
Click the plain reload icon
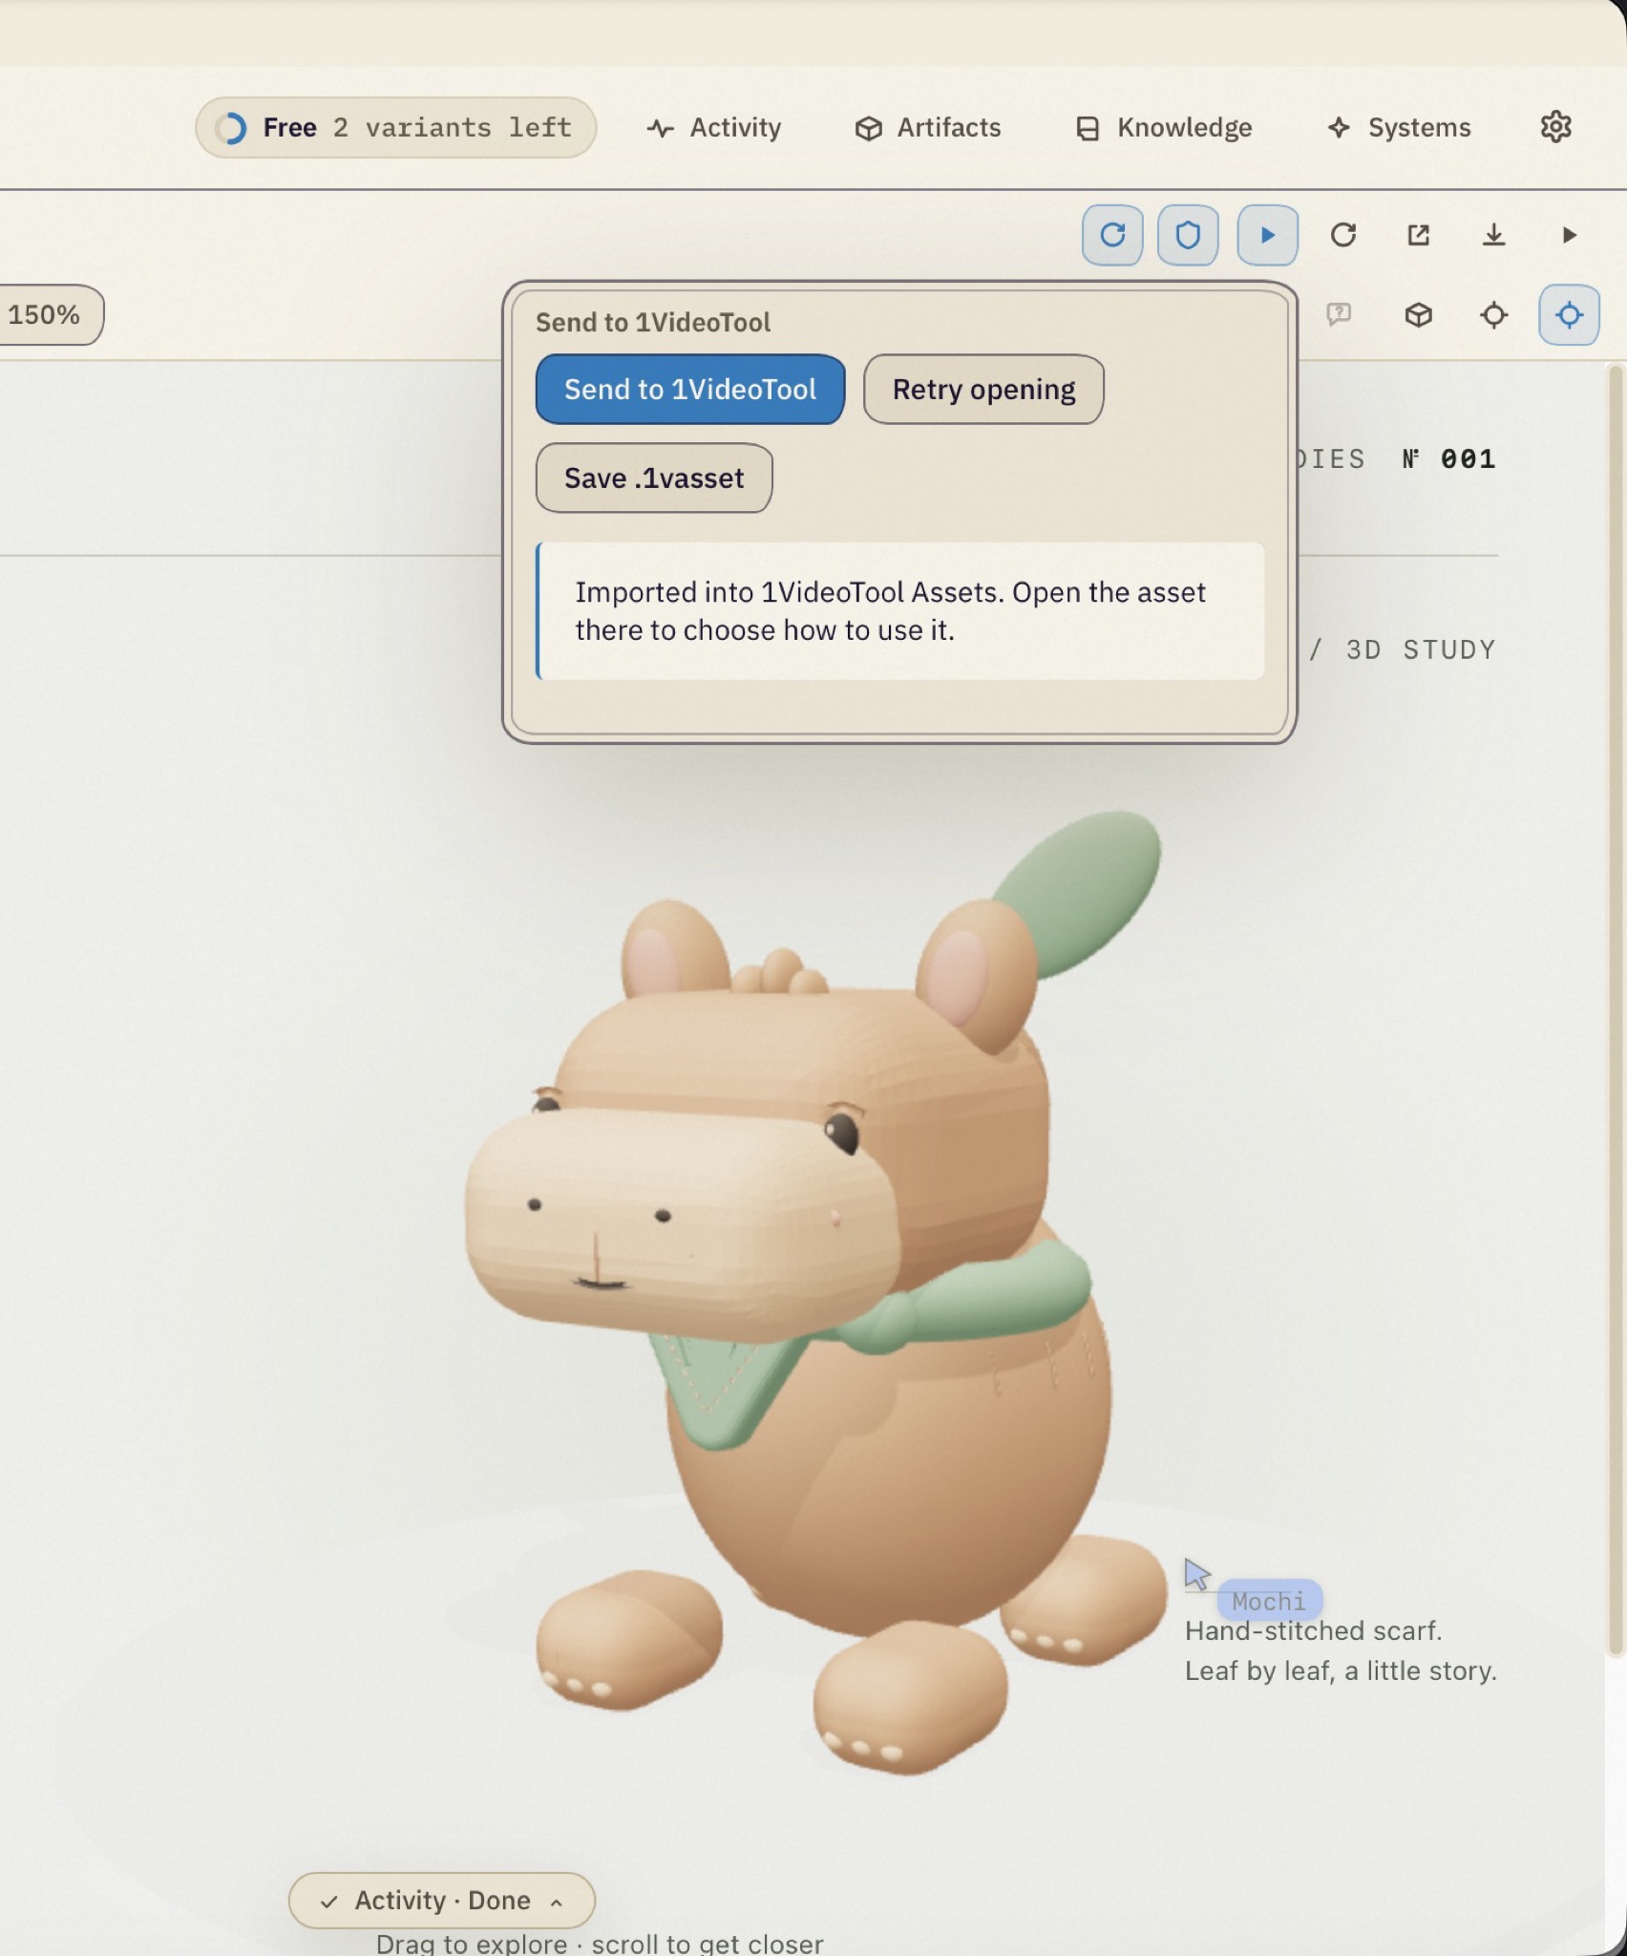click(1343, 235)
